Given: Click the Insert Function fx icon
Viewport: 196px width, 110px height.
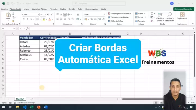Looking at the screenshot, I should tap(27, 29).
